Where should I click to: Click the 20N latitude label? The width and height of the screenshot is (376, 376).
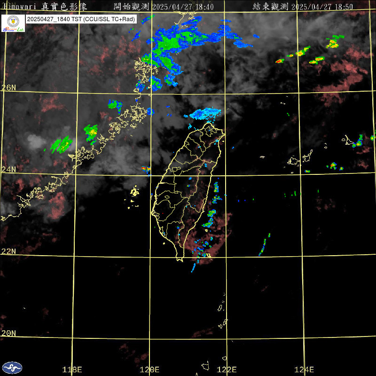click(8, 333)
